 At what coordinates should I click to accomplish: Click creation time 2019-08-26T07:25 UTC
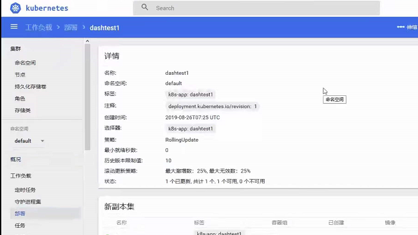(x=193, y=117)
